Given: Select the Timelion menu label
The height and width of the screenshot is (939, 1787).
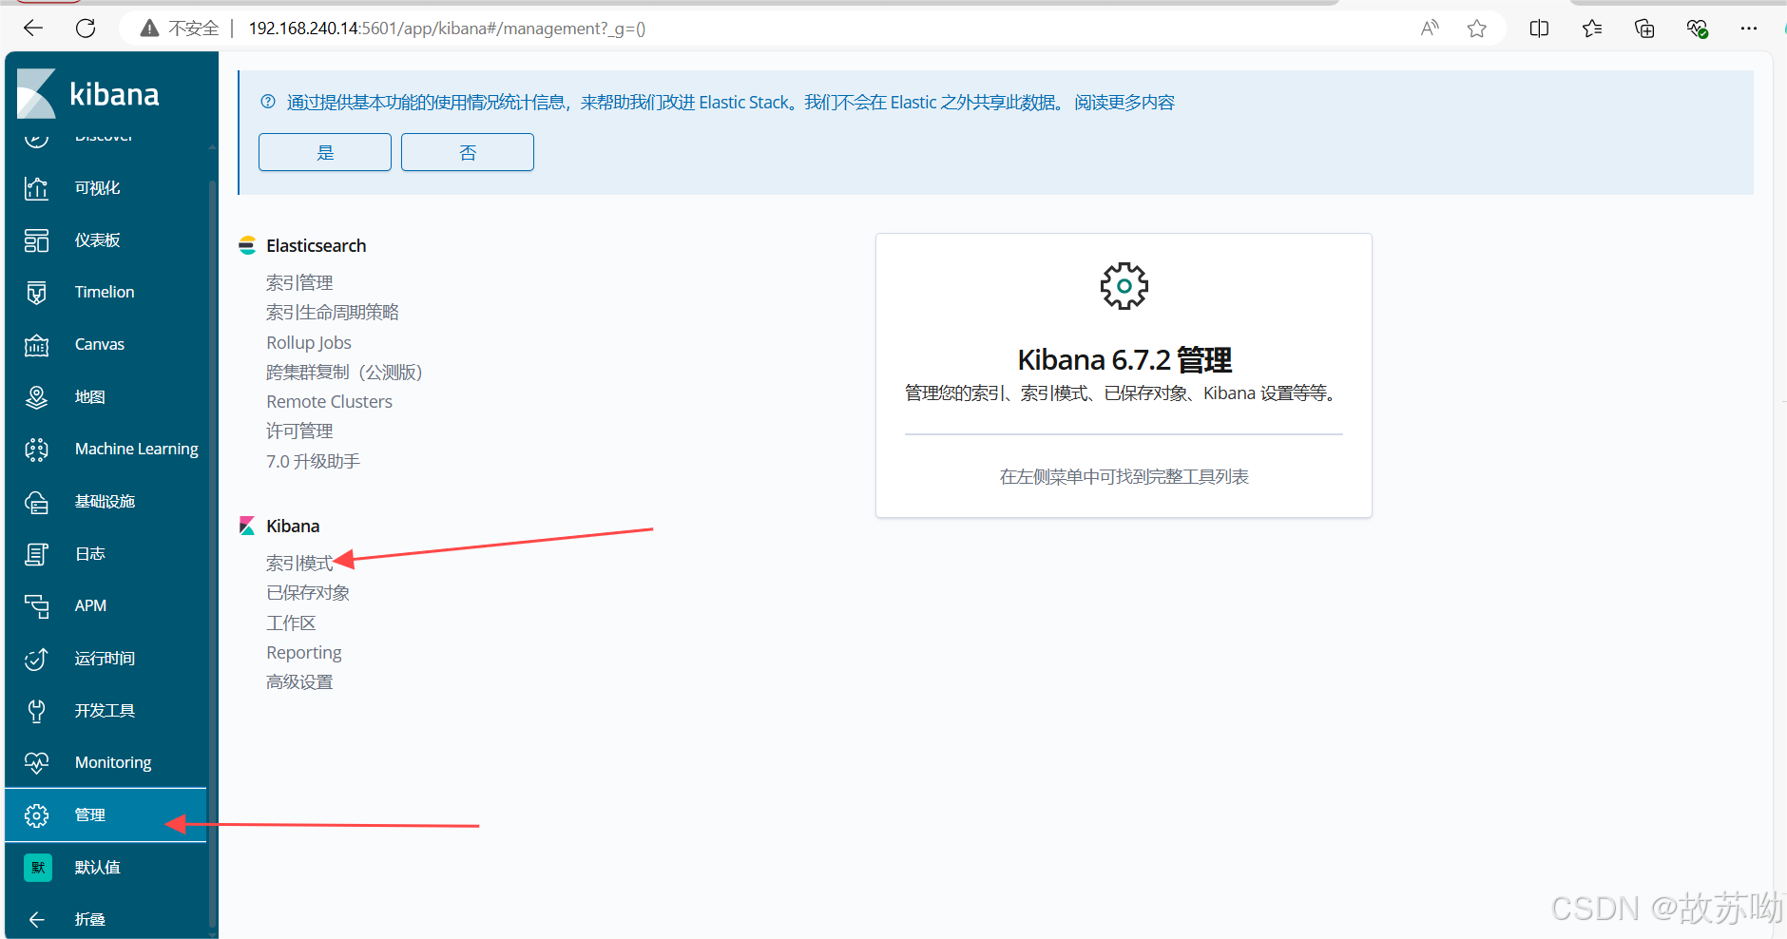Looking at the screenshot, I should coord(105,293).
